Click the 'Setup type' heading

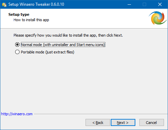coord(19,14)
